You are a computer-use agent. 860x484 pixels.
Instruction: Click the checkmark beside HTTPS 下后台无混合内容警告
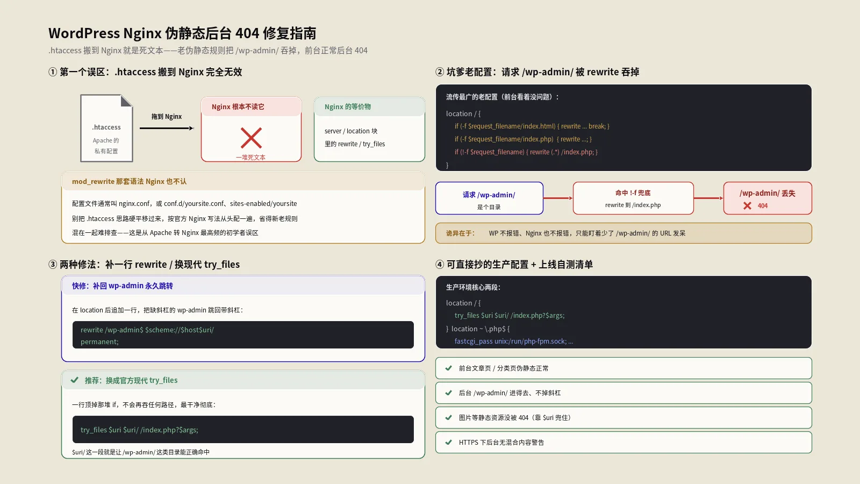tap(448, 442)
